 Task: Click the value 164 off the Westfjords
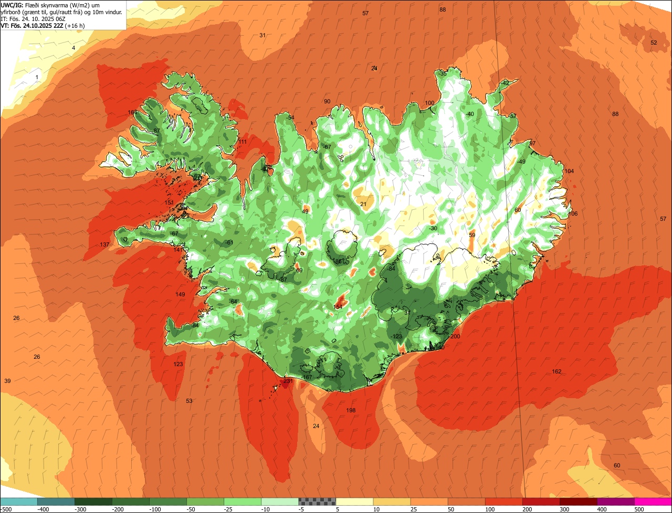coord(132,113)
